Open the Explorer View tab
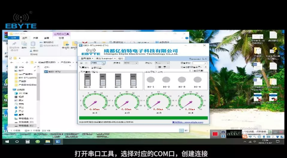287x158 pixels. (x=47, y=38)
